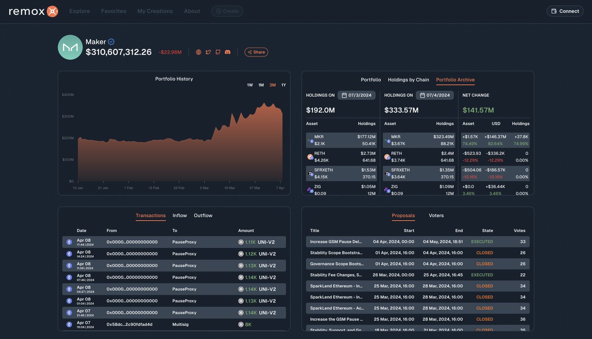Screen dimensions: 592x339
Task: Go to Favorites in navigation
Action: click(113, 11)
